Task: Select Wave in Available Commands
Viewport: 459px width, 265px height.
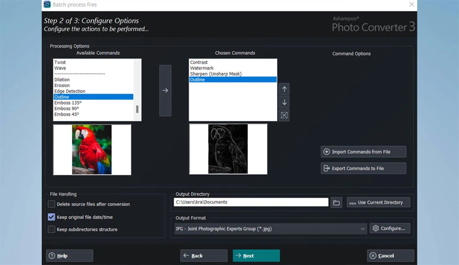Action: (x=93, y=68)
